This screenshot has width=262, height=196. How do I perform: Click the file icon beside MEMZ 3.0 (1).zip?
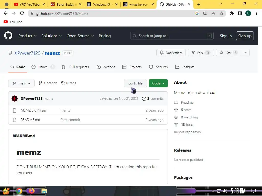(15, 111)
